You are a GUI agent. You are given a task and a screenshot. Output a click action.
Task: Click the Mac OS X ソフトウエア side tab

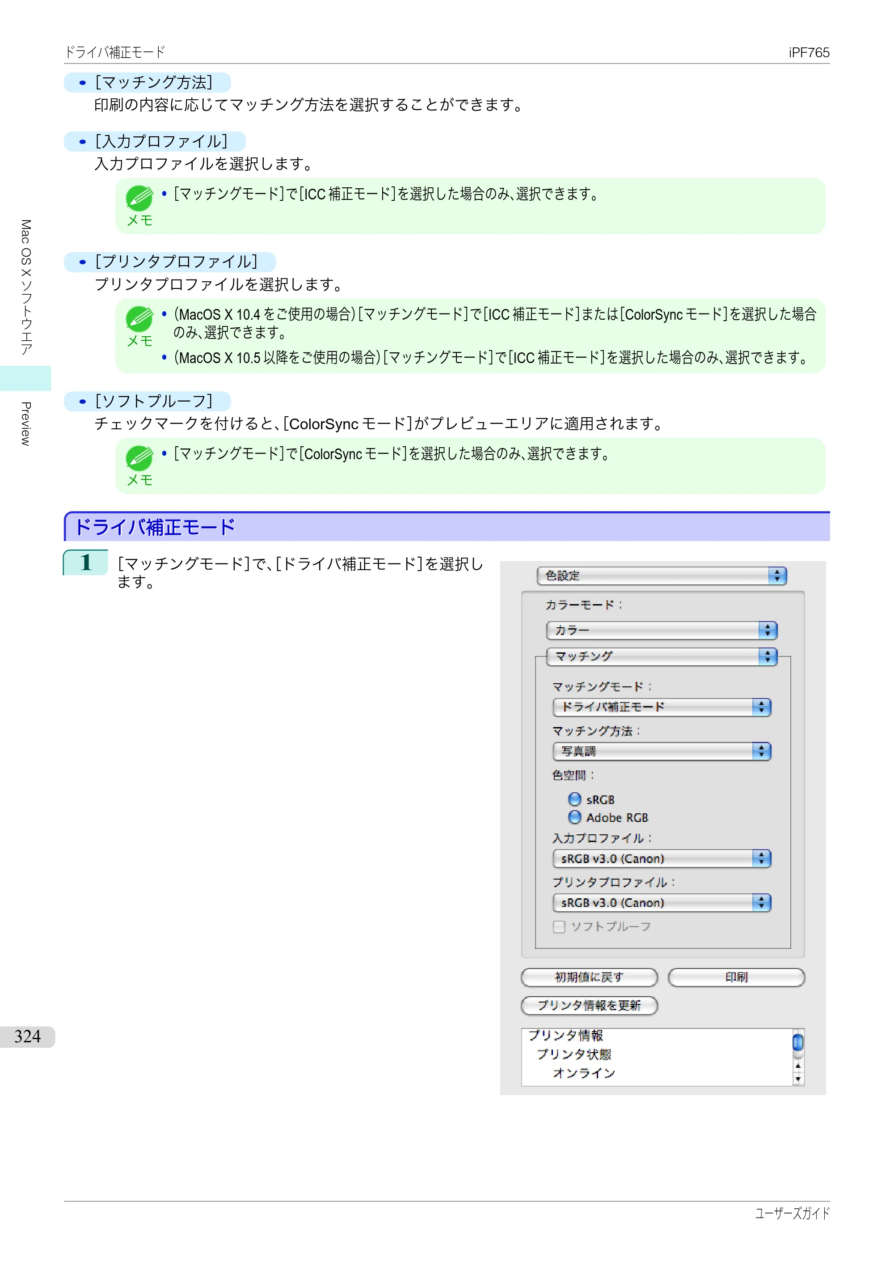[25, 287]
